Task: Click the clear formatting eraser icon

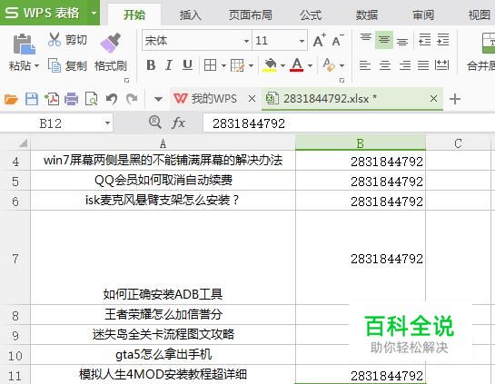Action: [329, 65]
